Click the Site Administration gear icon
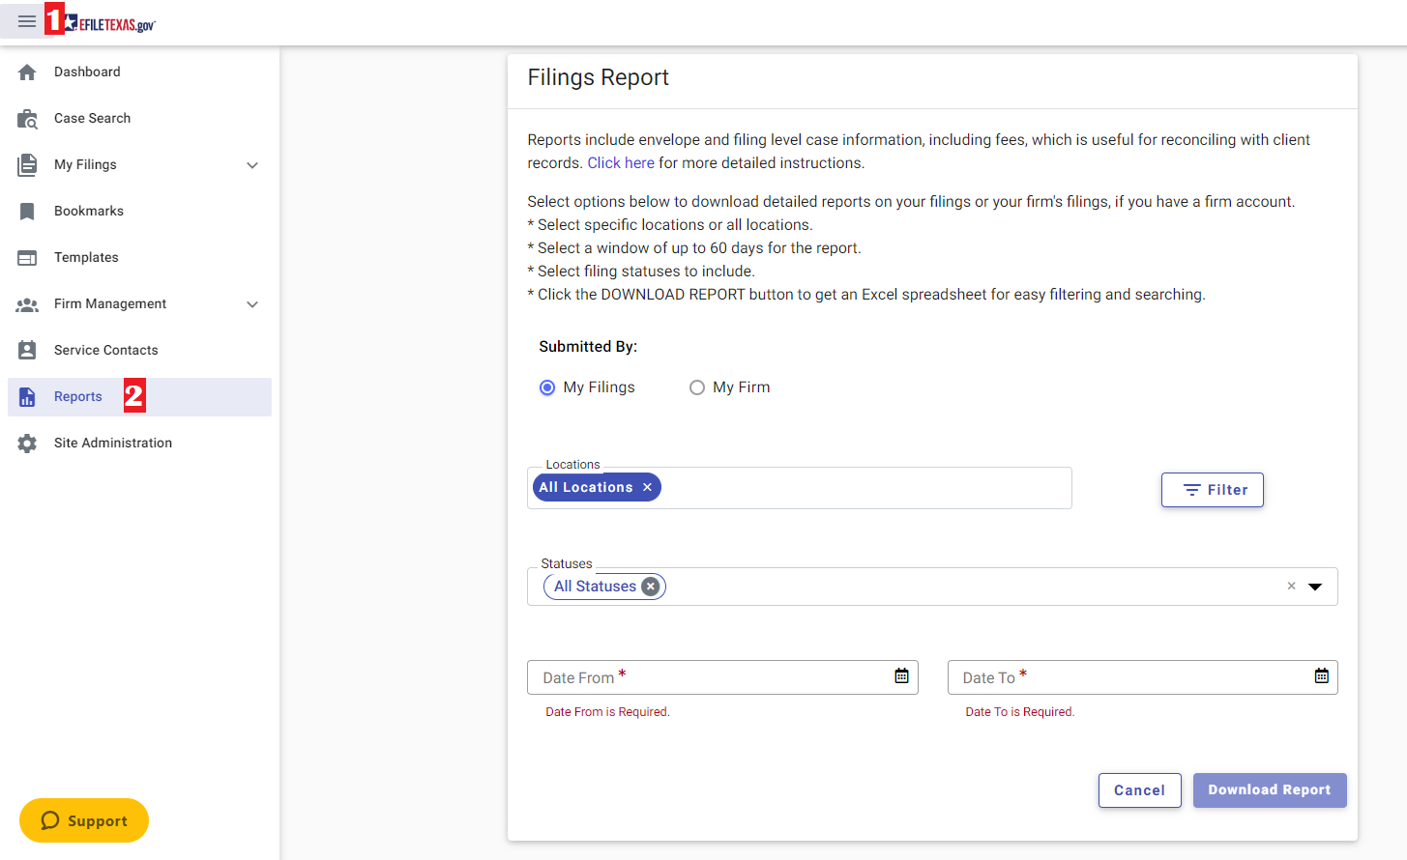Image resolution: width=1407 pixels, height=860 pixels. point(27,444)
